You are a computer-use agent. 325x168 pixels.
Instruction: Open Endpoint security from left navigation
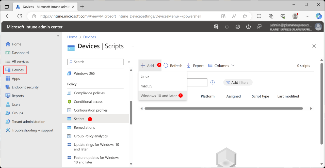[25, 87]
